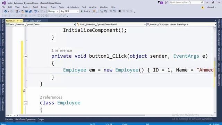Click the split editor icon above the scrollbar
Image resolution: width=222 pixels, height=125 pixels.
[215, 28]
